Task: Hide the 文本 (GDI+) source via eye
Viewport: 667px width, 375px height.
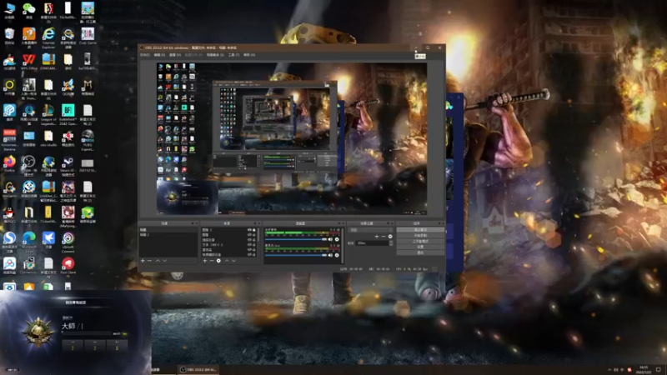Action: (x=249, y=245)
